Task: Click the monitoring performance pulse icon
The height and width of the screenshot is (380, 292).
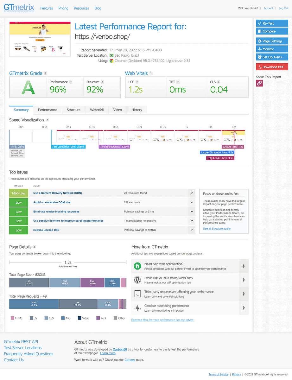Action: [137, 308]
